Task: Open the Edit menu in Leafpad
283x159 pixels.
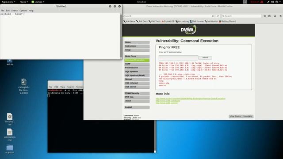Action: click(8, 11)
